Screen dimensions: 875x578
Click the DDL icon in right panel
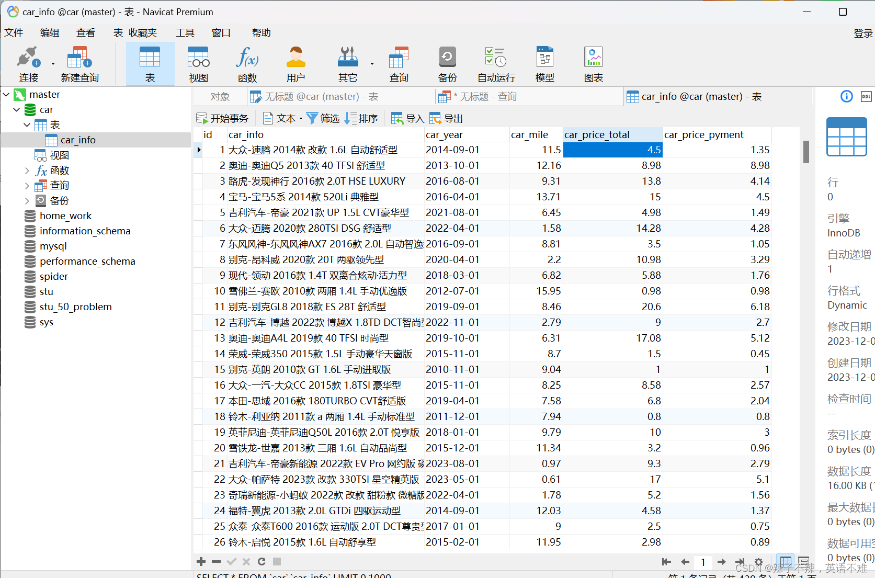tap(867, 96)
